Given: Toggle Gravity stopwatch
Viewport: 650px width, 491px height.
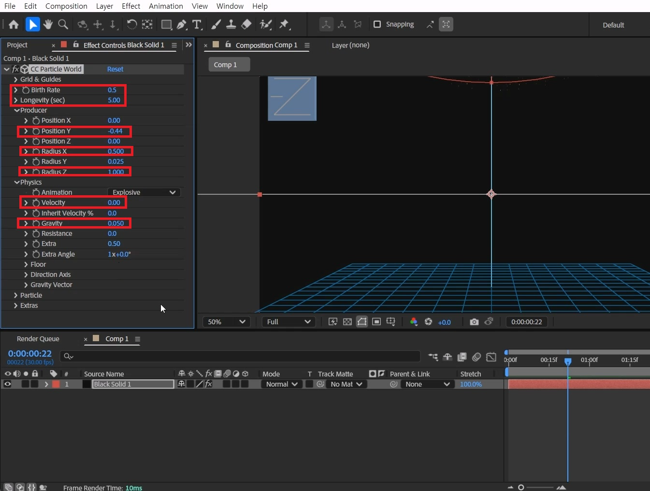Looking at the screenshot, I should (x=36, y=223).
